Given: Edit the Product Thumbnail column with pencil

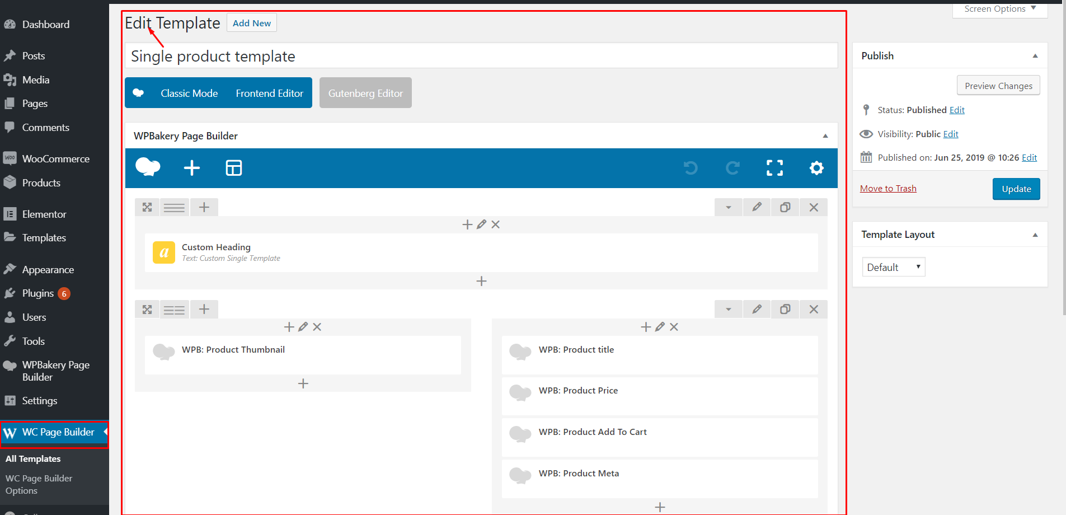Looking at the screenshot, I should [x=303, y=327].
